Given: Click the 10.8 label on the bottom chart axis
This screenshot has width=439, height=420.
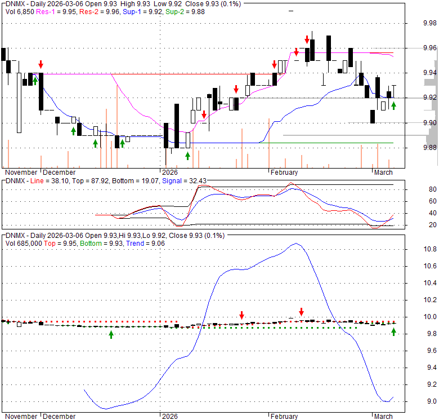Looking at the screenshot, I should [430, 249].
